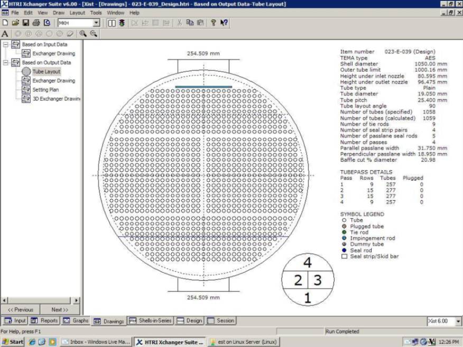Viewport: 463px width, 347px height.
Task: Open the Layout menu
Action: coord(77,12)
